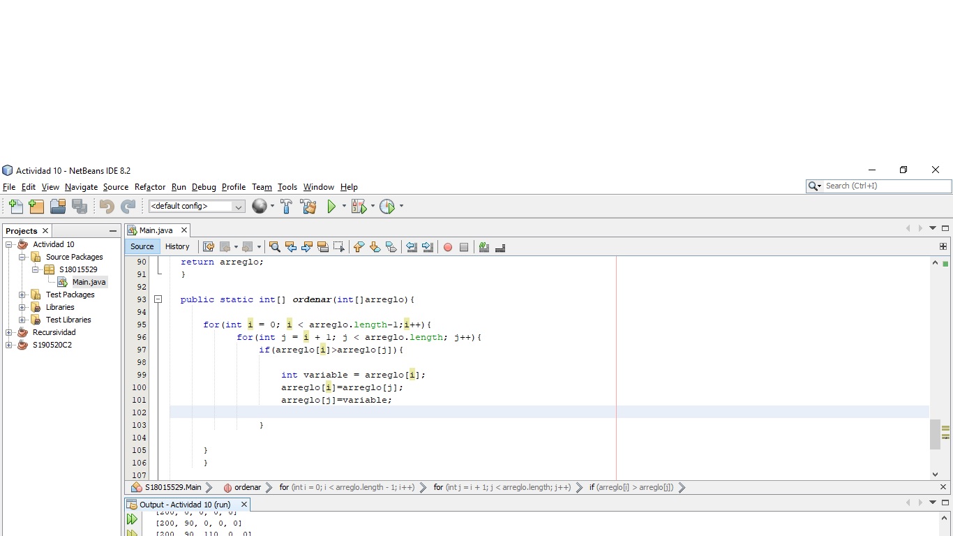This screenshot has height=536, width=953.
Task: Create a new file from the toolbar
Action: point(15,207)
